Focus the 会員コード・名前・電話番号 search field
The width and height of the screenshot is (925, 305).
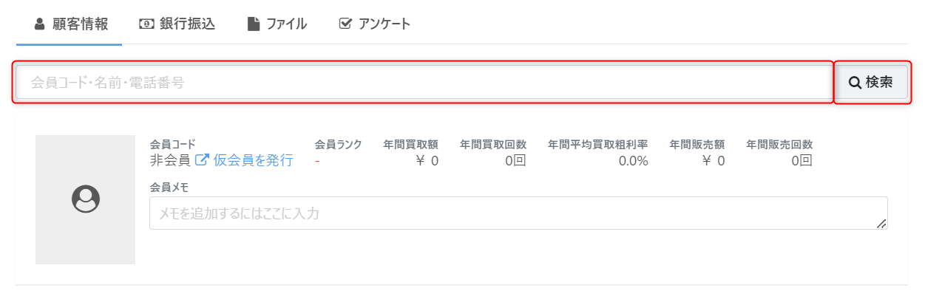pos(424,83)
